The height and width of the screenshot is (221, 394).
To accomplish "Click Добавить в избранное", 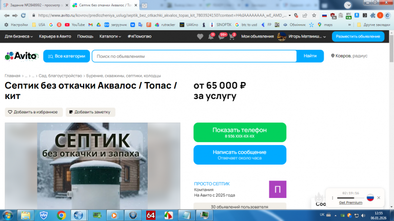I will point(34,112).
